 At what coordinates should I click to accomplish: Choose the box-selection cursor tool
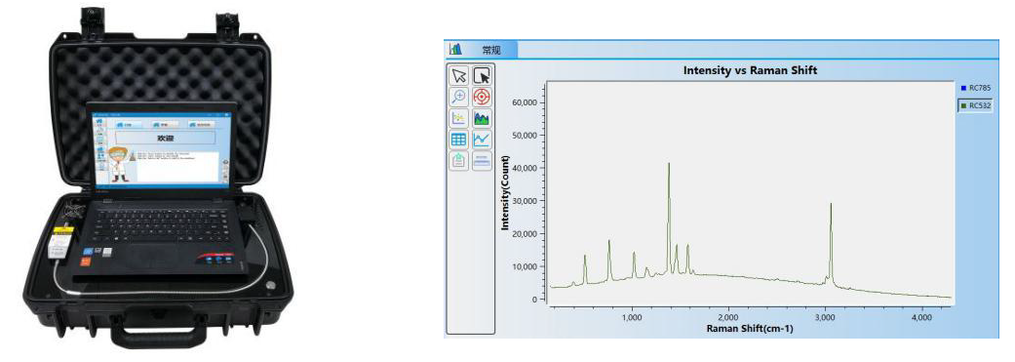tap(482, 76)
